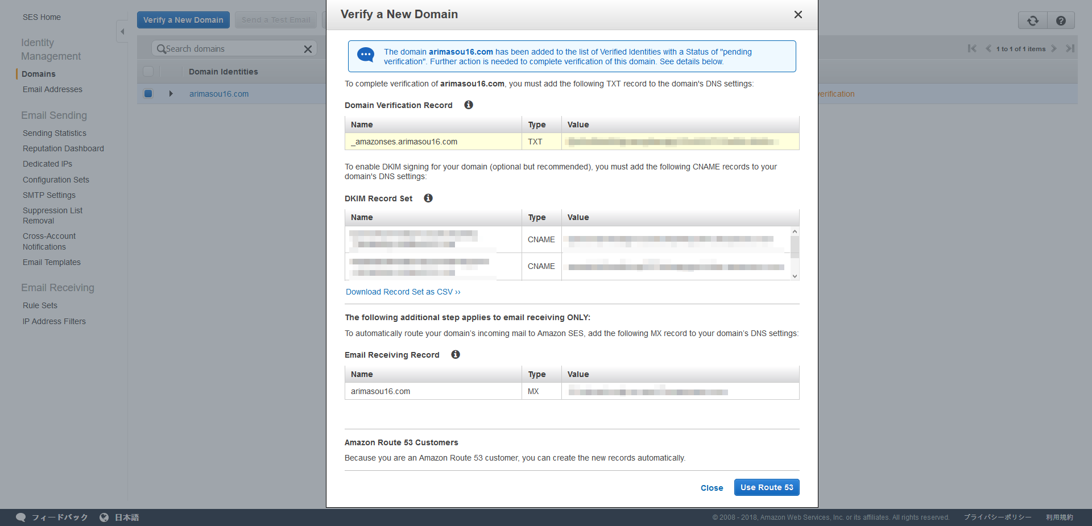This screenshot has width=1092, height=526.
Task: Open Rule Sets page
Action: 40,305
